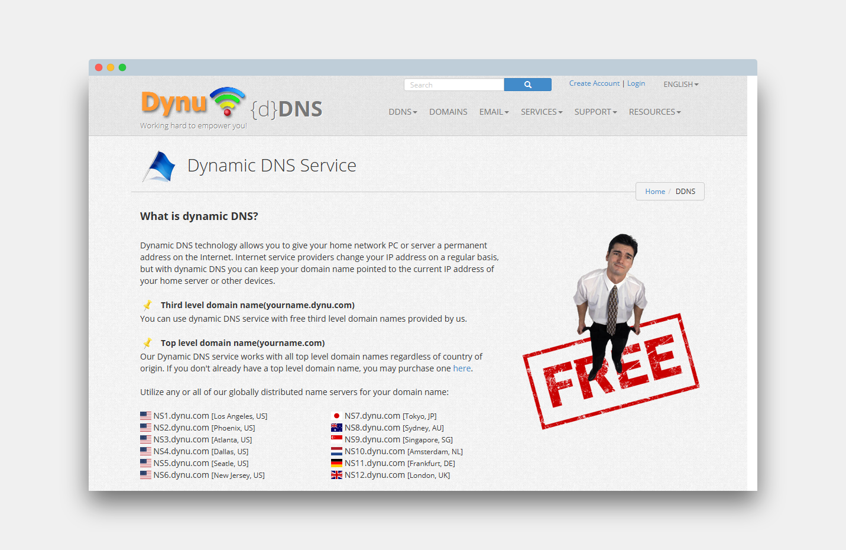Click the yellow minimize window button
Image resolution: width=846 pixels, height=550 pixels.
pyautogui.click(x=111, y=67)
